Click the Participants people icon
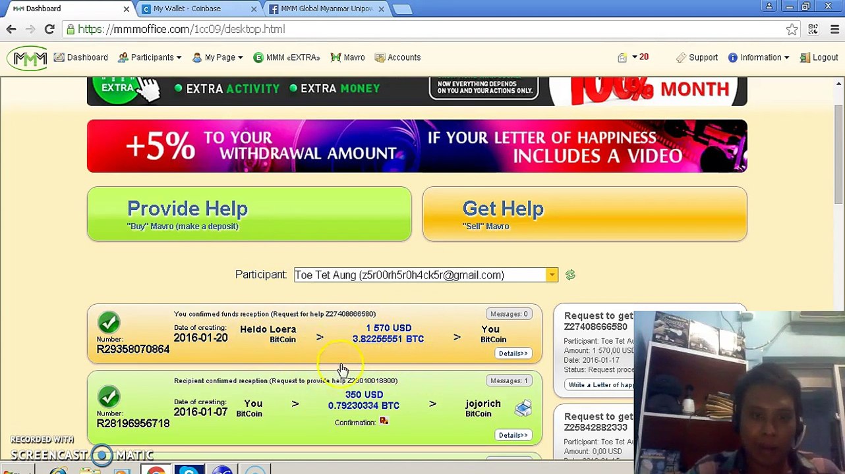Image resolution: width=845 pixels, height=474 pixels. pyautogui.click(x=123, y=57)
